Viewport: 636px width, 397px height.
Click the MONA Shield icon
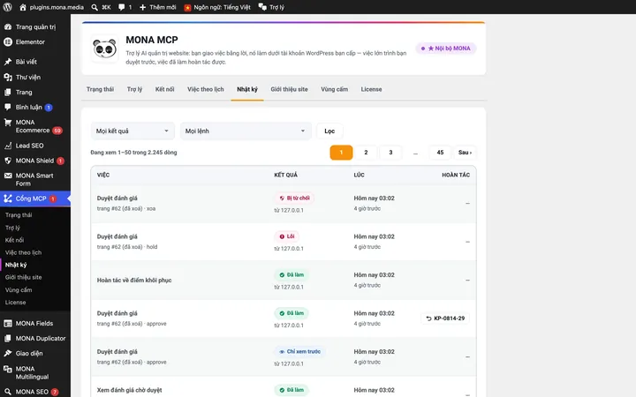[8, 161]
